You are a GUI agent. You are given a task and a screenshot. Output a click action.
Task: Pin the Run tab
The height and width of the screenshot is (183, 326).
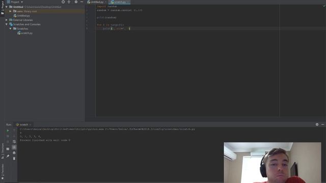pos(8,156)
